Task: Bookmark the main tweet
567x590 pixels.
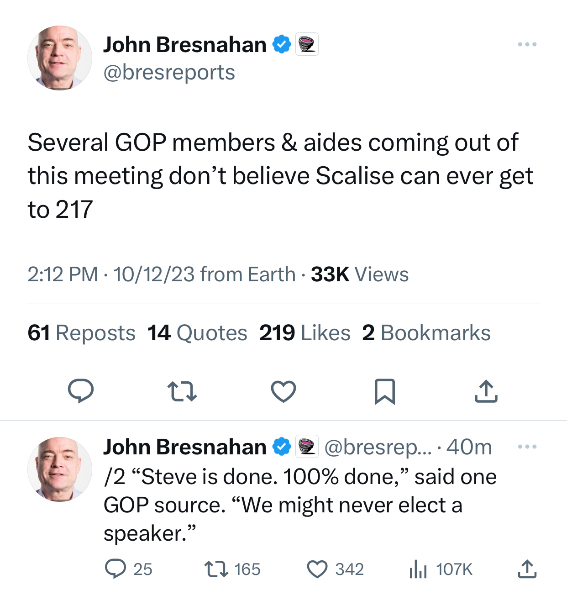Action: tap(384, 391)
